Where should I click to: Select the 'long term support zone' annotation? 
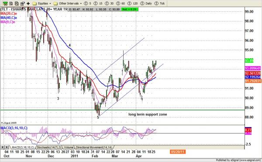(148, 114)
